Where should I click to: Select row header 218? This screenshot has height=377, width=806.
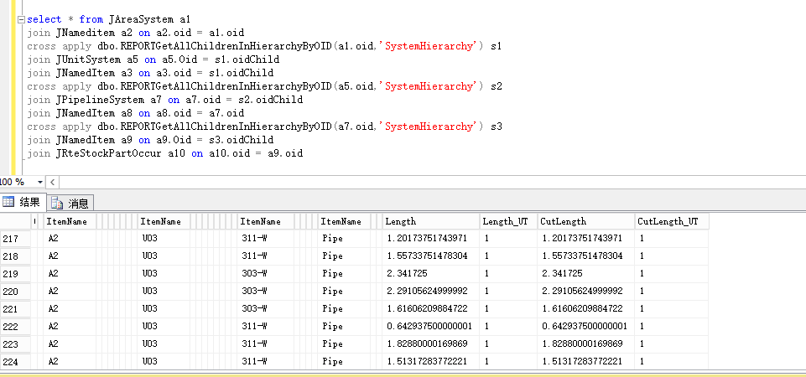(15, 256)
